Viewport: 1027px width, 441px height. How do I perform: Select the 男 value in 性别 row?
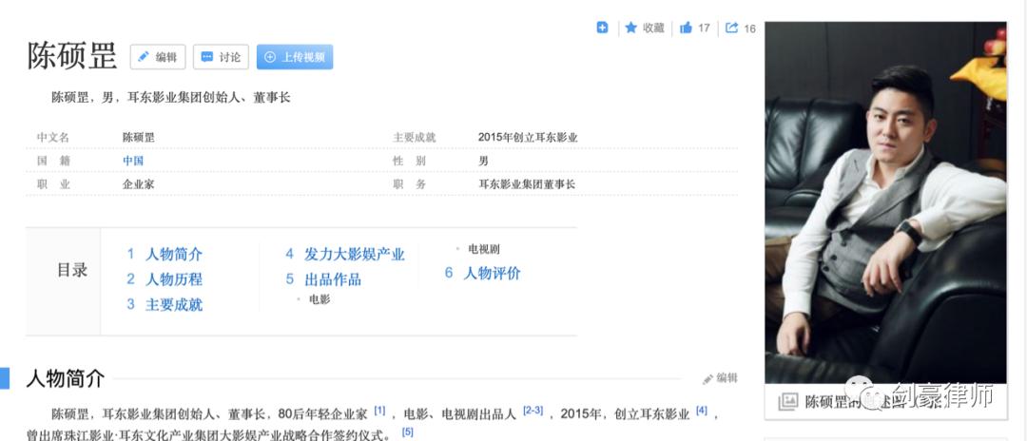[x=483, y=161]
